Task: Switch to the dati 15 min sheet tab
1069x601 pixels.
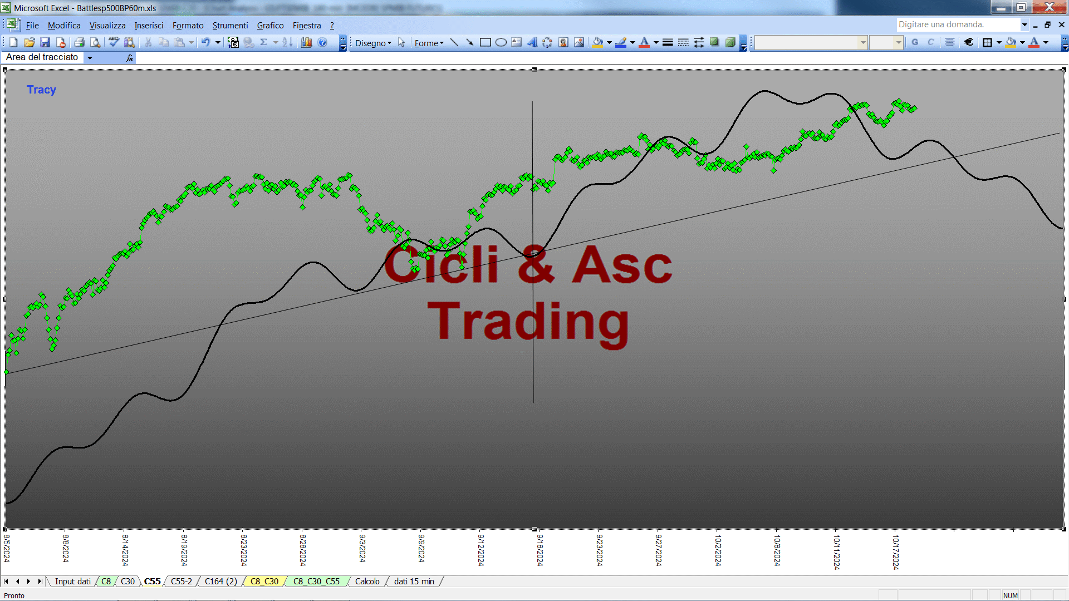Action: [414, 582]
